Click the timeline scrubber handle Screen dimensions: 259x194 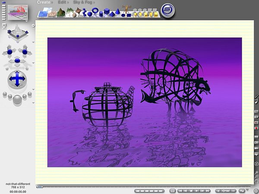[x=40, y=187]
